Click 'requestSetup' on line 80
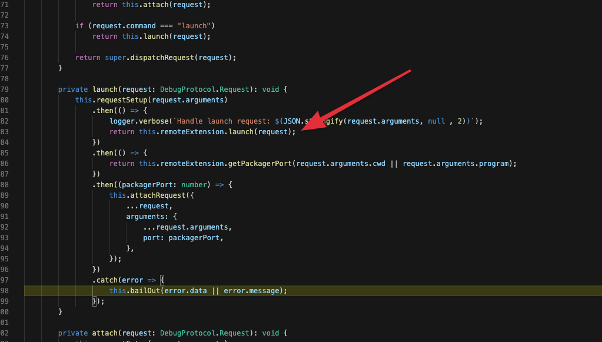Screen dimensions: 602x342 coord(122,100)
